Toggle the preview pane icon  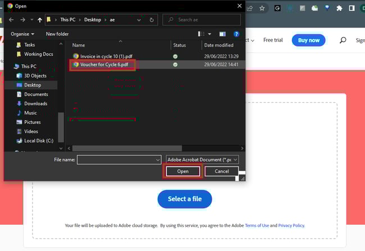click(222, 34)
